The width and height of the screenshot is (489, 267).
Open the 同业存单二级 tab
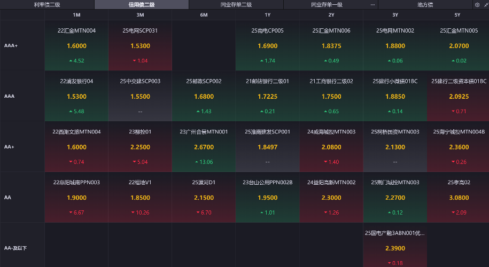click(x=236, y=5)
